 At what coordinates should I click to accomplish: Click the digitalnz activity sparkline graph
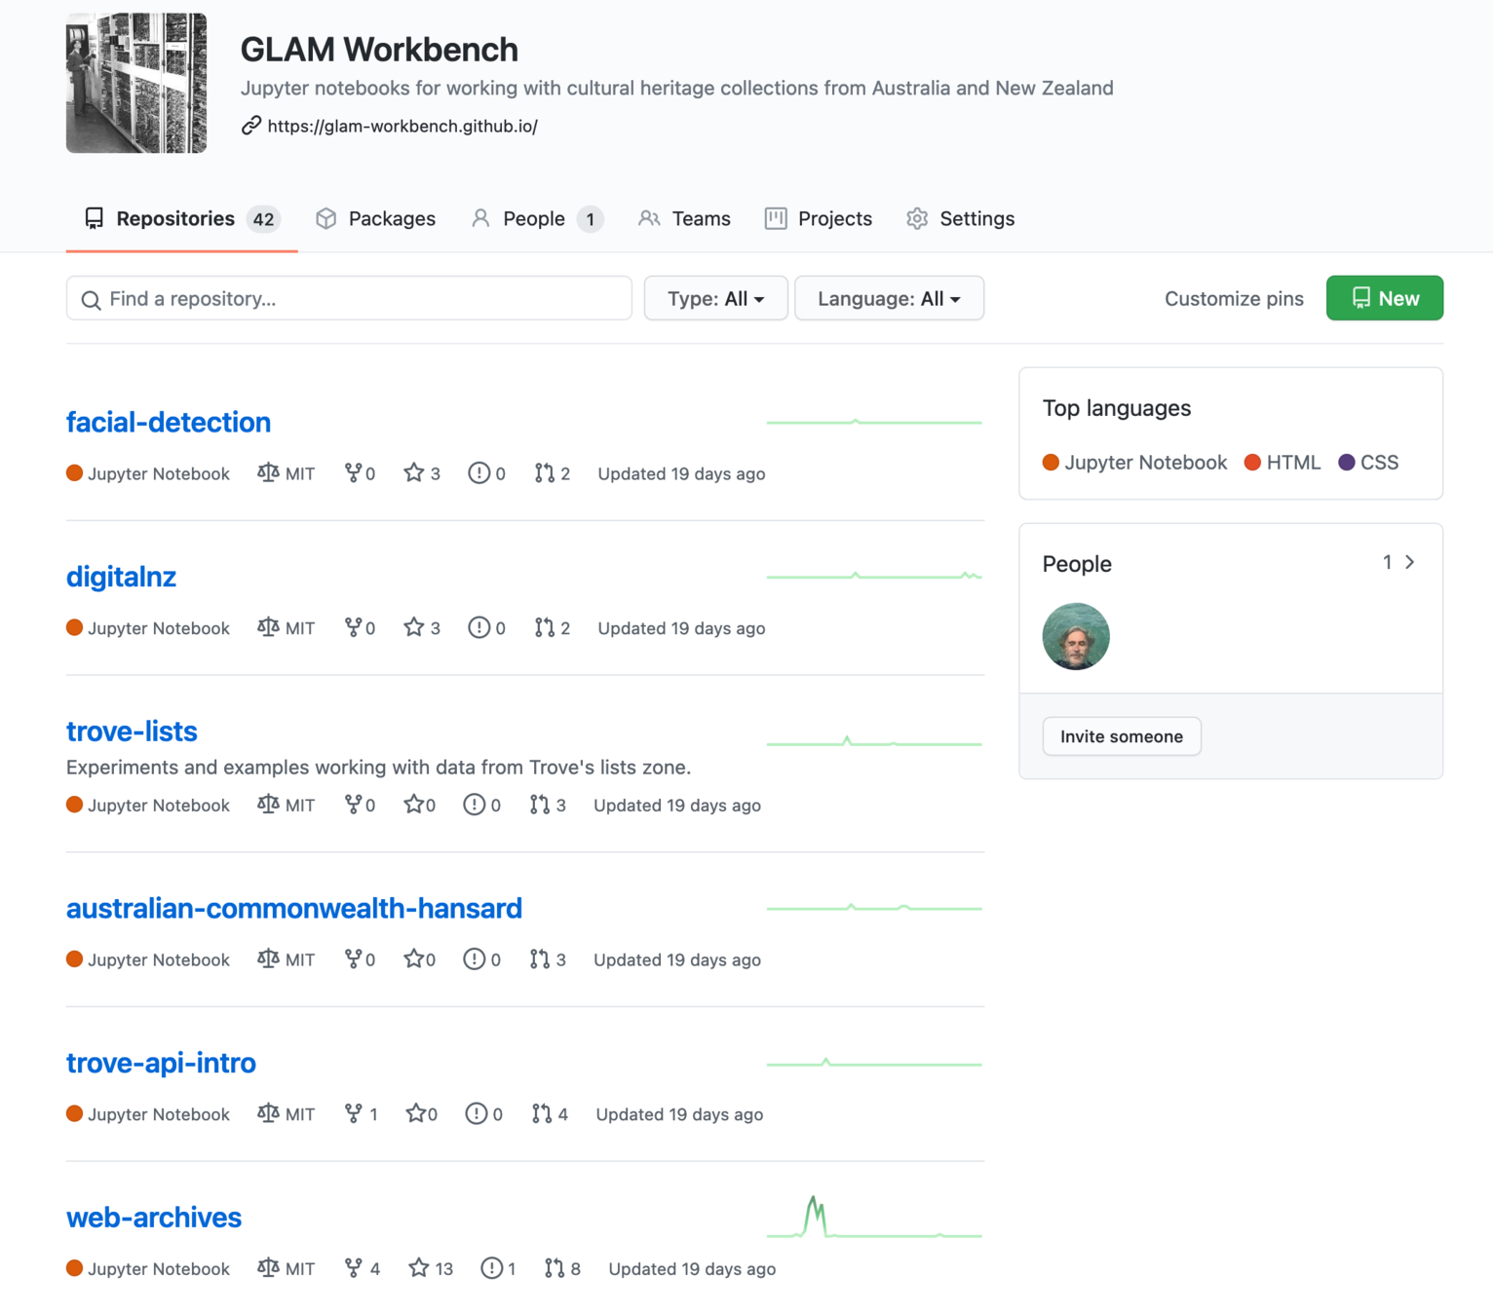coord(874,576)
